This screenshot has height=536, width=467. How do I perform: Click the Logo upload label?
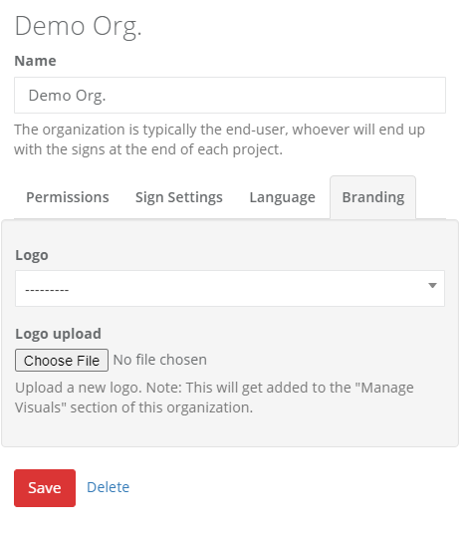[58, 334]
